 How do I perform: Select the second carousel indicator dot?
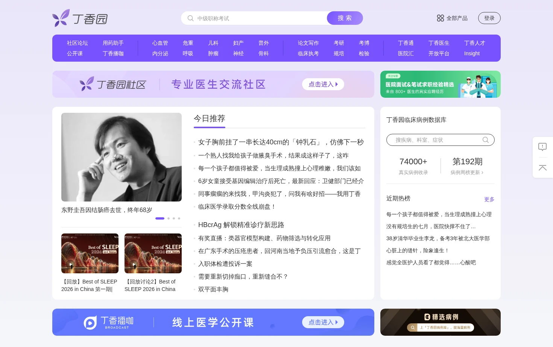169,218
